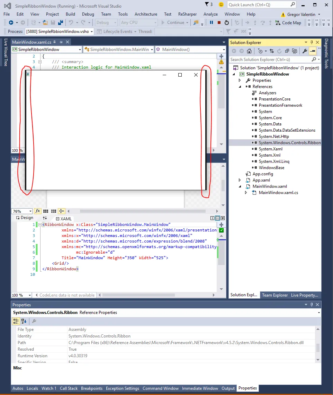Switch to horizontal split view
This screenshot has width=333, height=395.
pos(217,218)
